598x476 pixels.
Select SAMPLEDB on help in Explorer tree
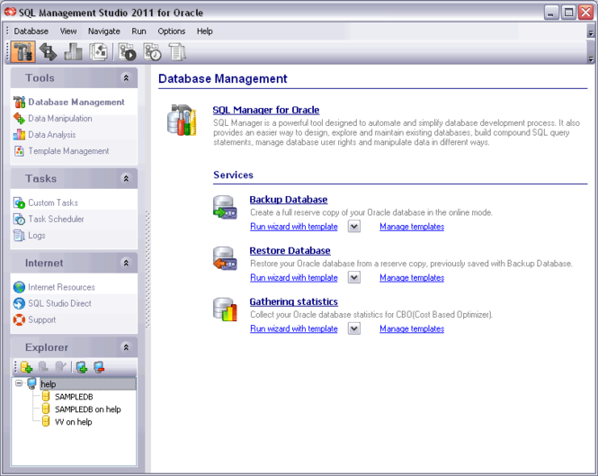coord(88,409)
